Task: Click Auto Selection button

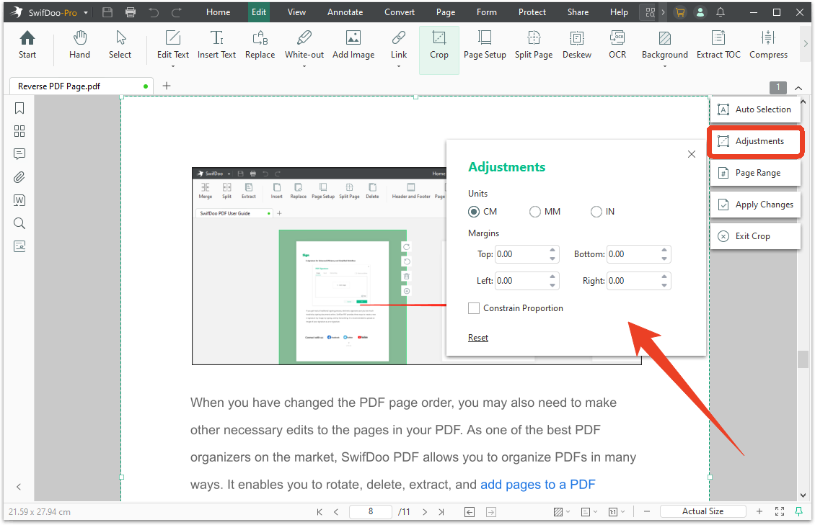Action: 755,109
